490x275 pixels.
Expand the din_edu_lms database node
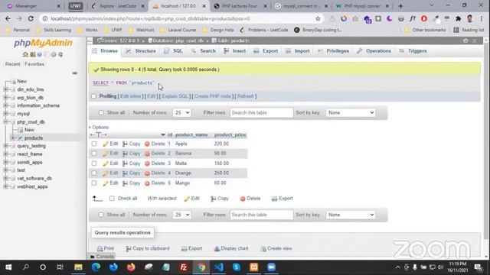(5, 89)
